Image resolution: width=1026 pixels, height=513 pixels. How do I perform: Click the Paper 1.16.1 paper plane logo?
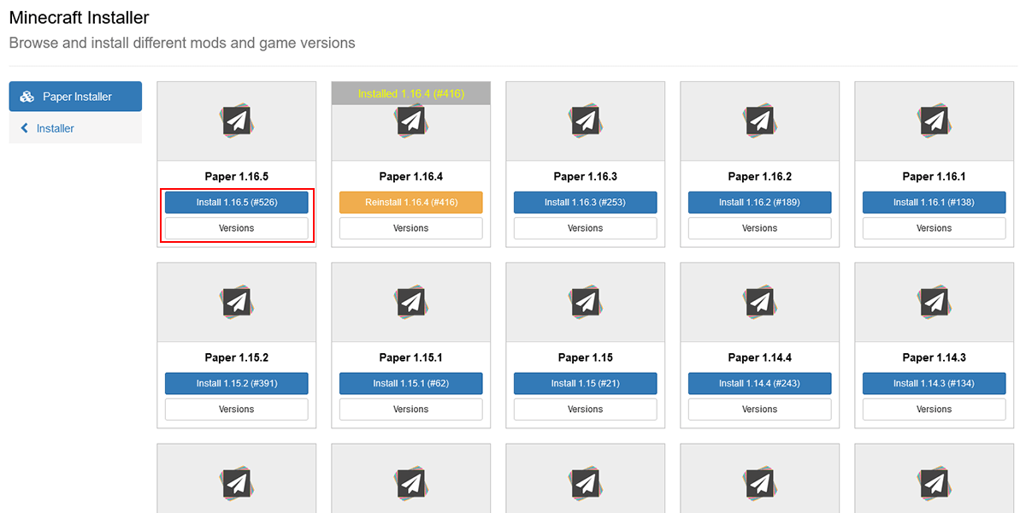[935, 121]
